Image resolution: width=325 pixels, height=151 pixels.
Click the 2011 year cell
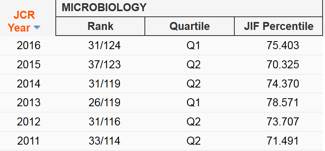(x=28, y=141)
